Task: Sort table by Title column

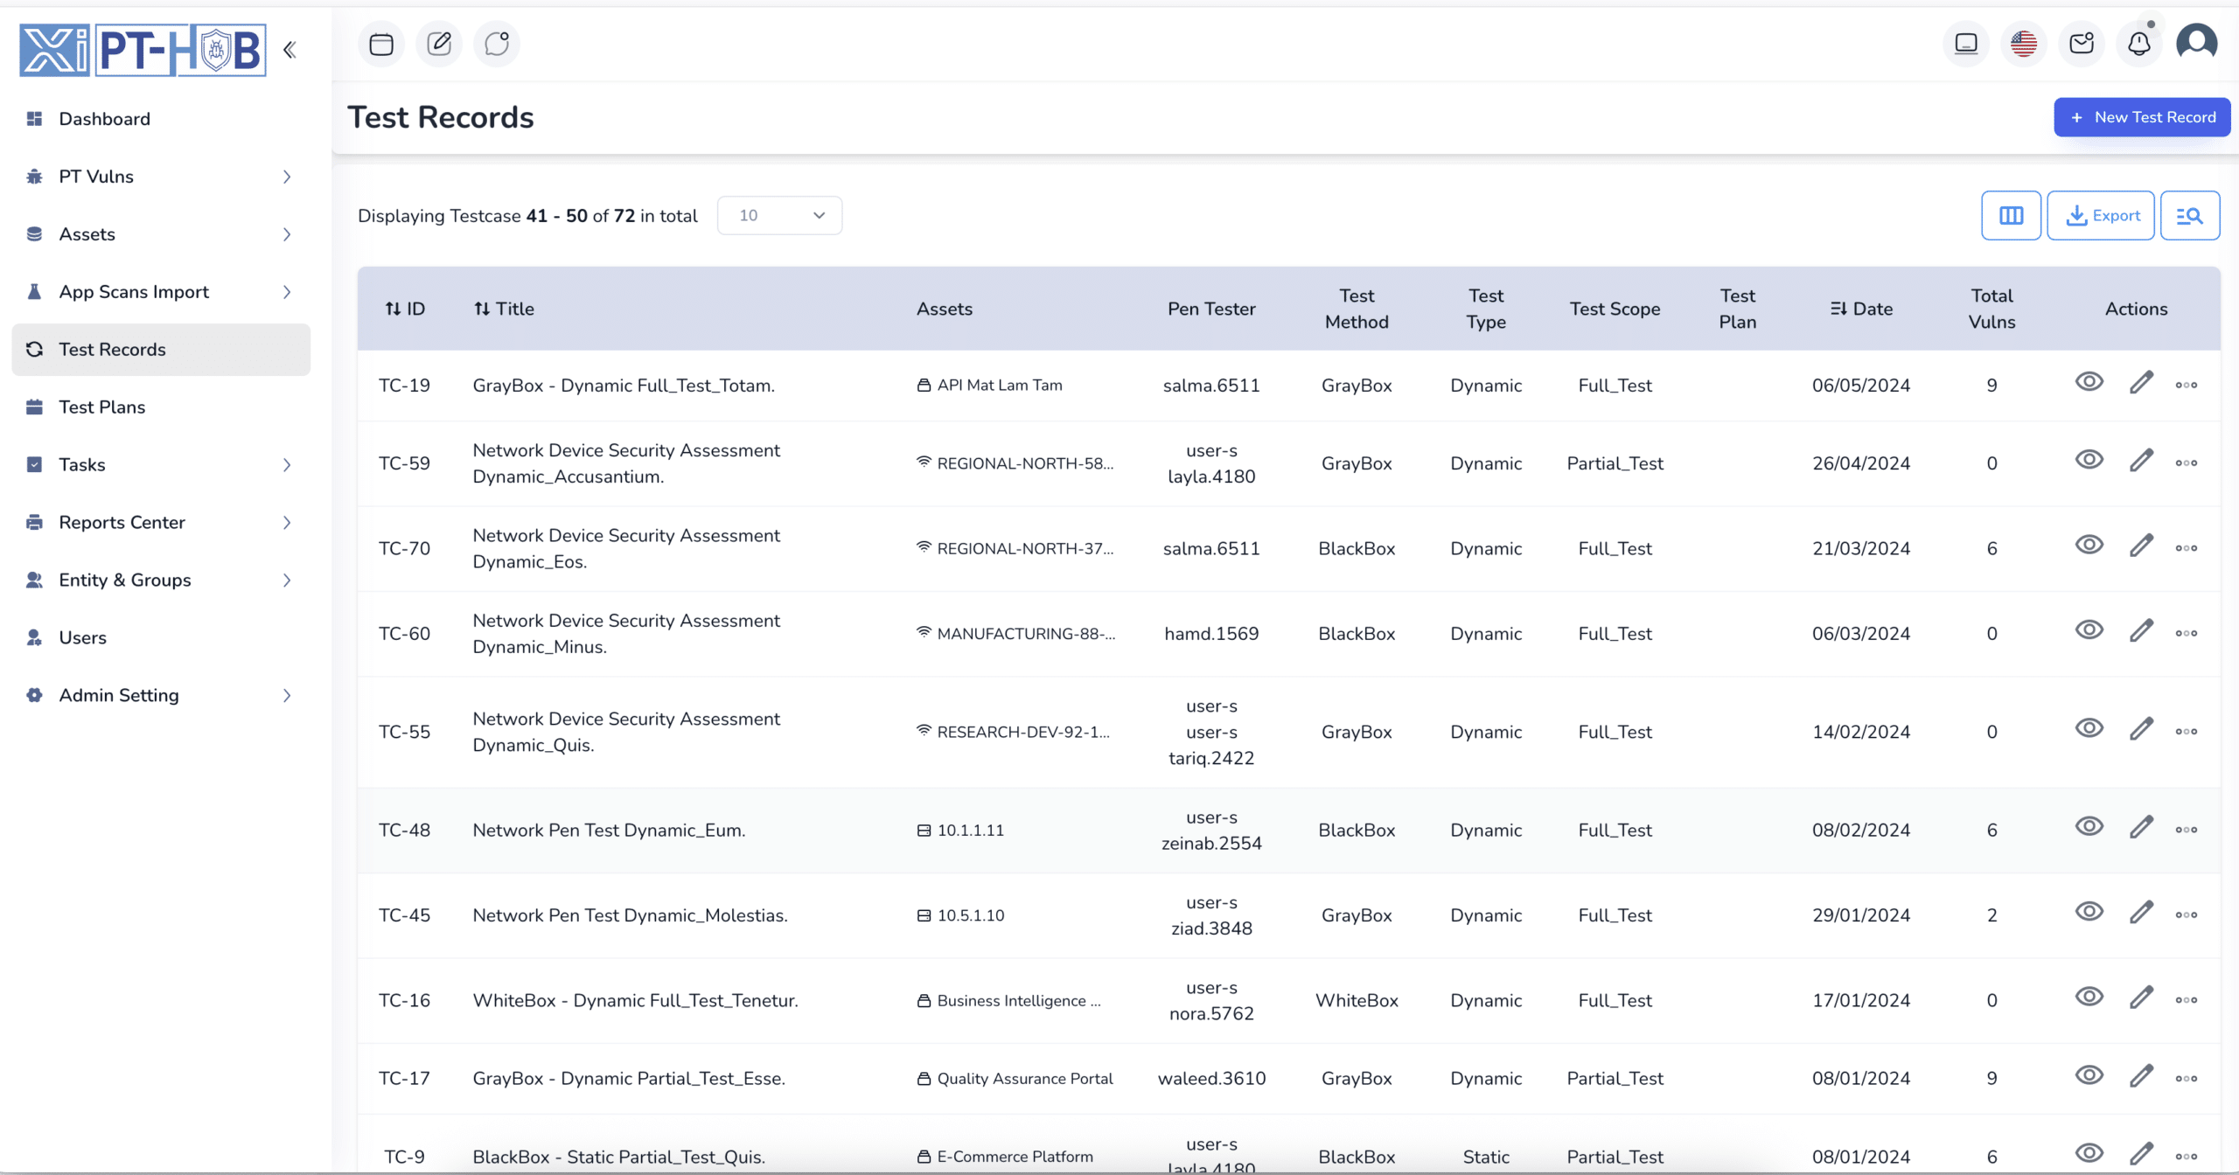Action: tap(504, 309)
